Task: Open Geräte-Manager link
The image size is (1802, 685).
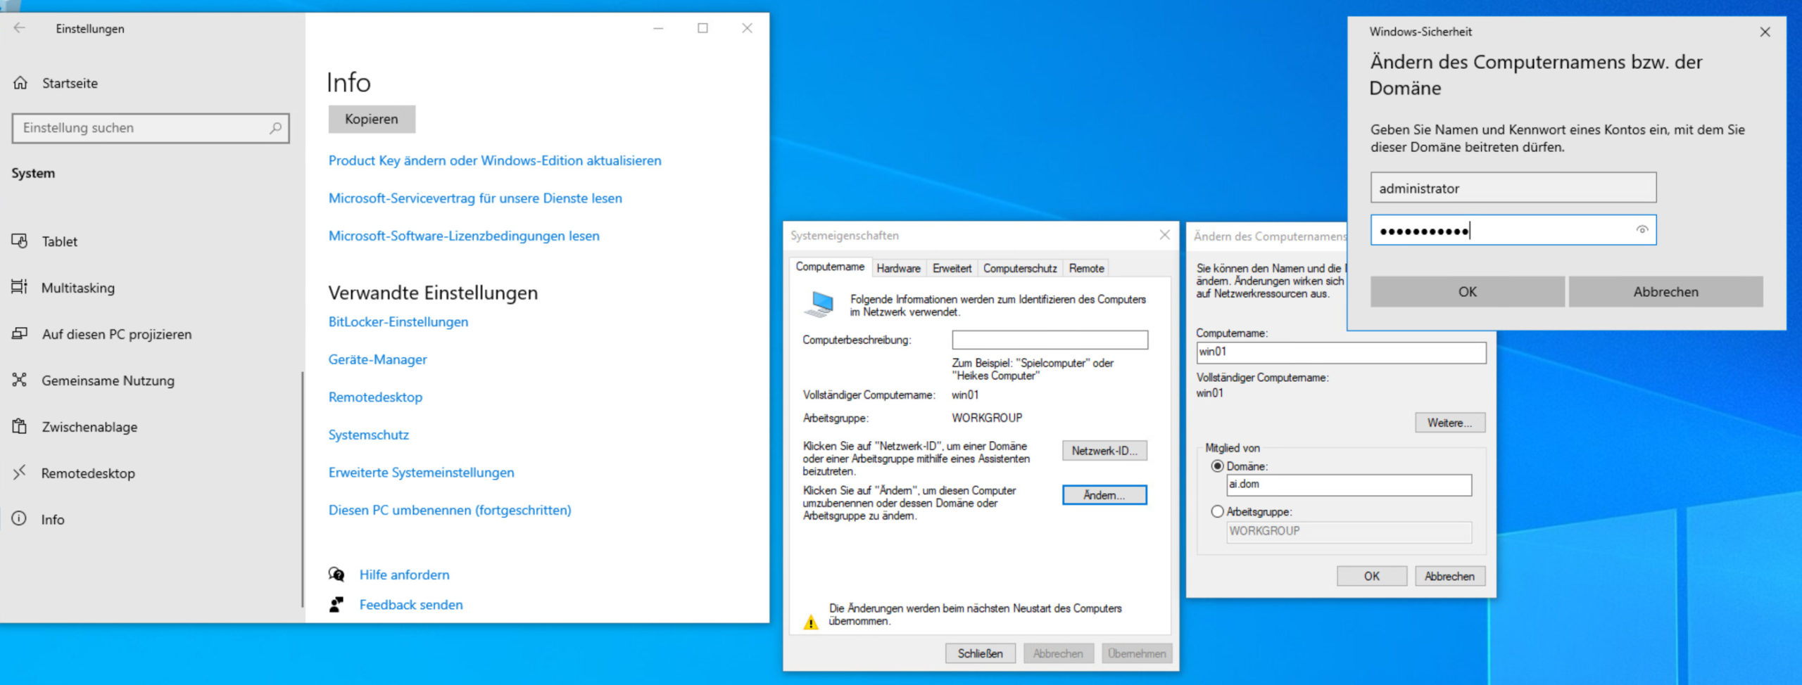Action: (378, 359)
